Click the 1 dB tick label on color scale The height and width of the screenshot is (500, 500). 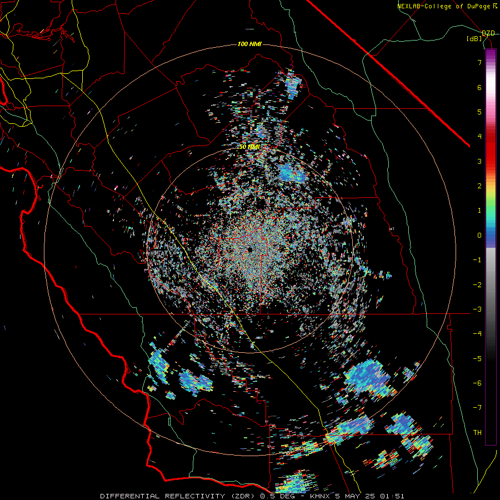[x=479, y=211]
